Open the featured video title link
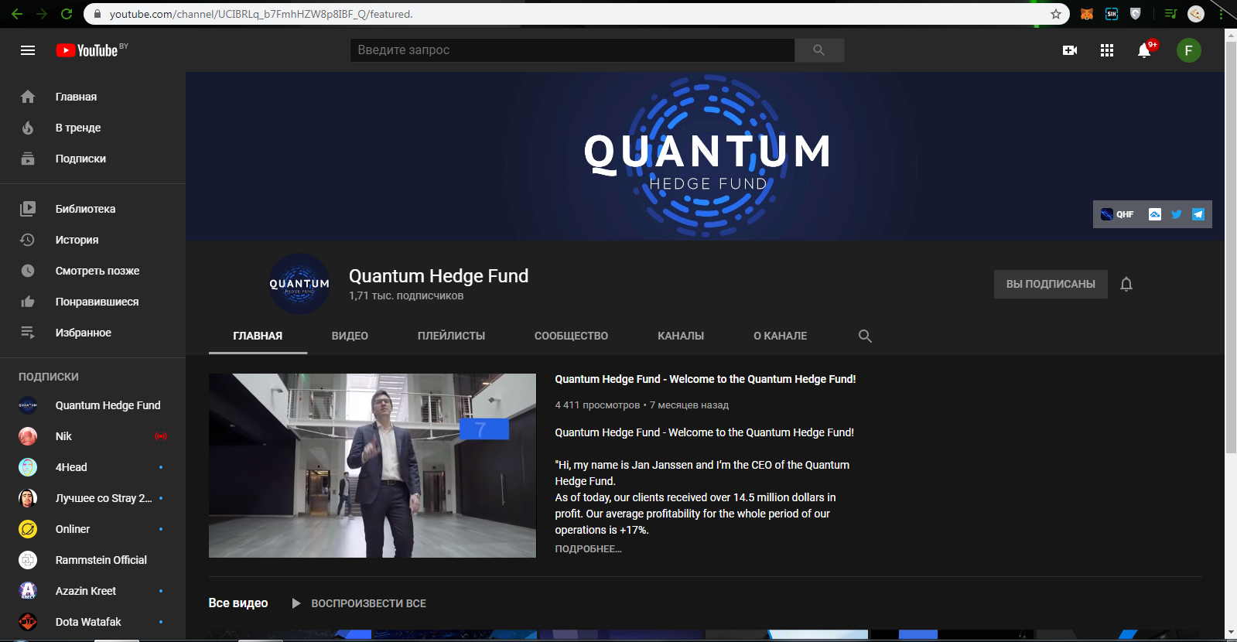 (x=706, y=379)
